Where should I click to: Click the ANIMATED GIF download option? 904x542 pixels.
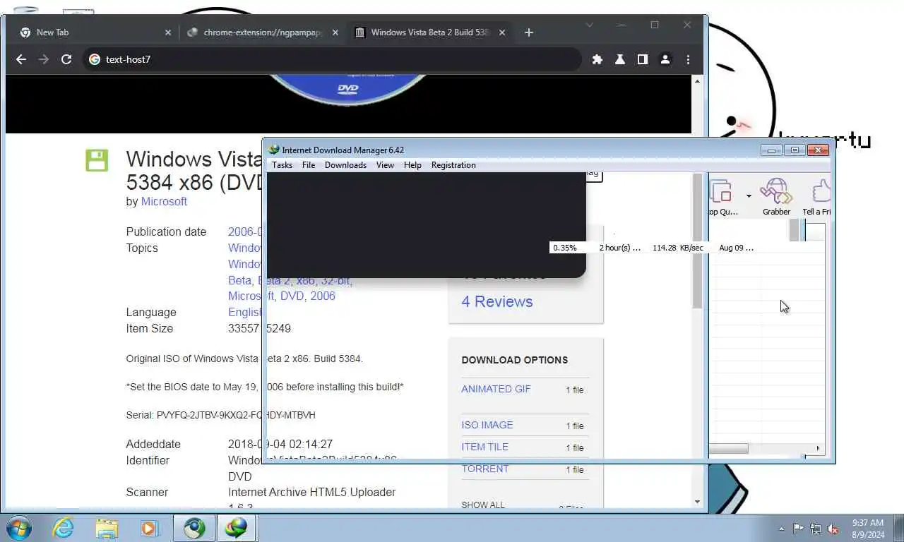(496, 389)
